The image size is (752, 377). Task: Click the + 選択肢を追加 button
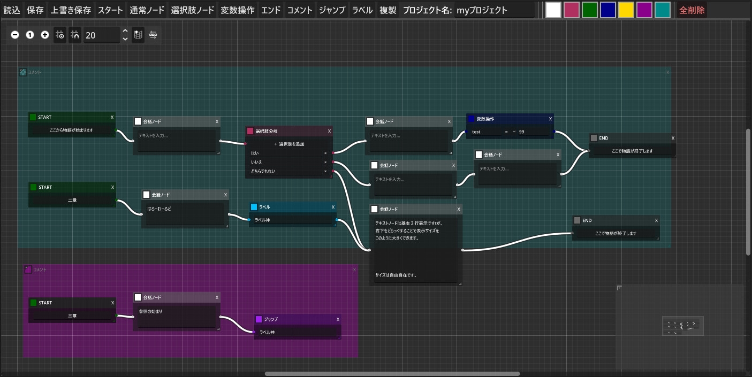coord(289,144)
